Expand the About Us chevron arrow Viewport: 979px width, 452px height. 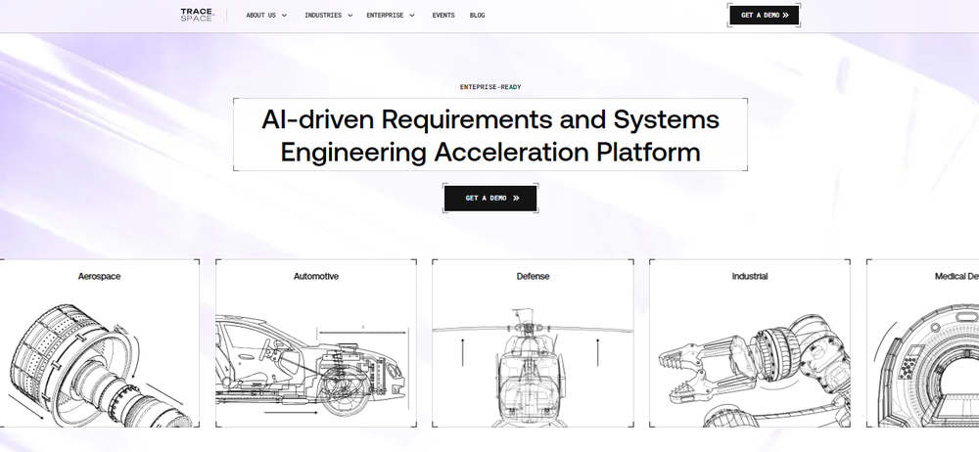(x=284, y=16)
